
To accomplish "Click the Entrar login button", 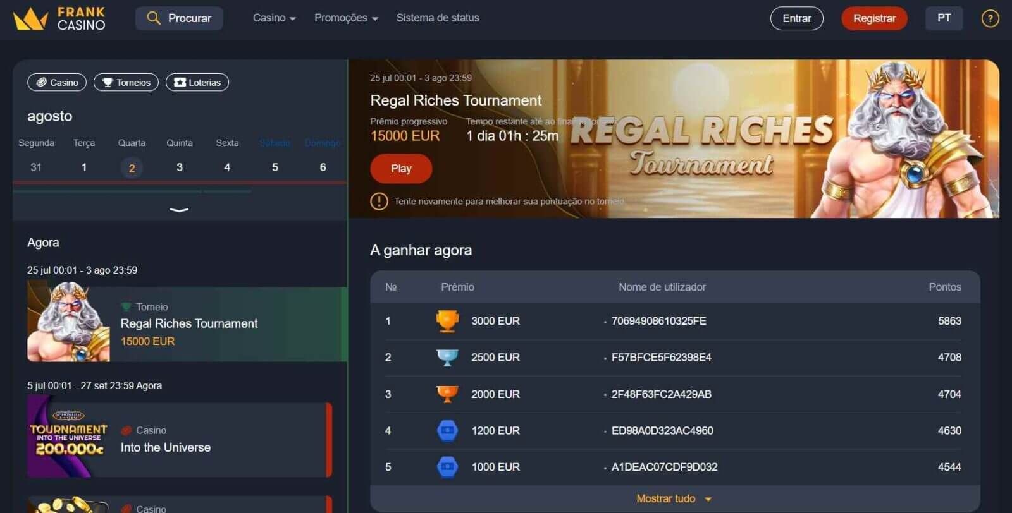I will pyautogui.click(x=797, y=18).
